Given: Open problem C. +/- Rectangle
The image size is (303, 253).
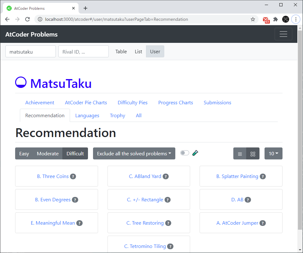Looking at the screenshot, I should [145, 200].
